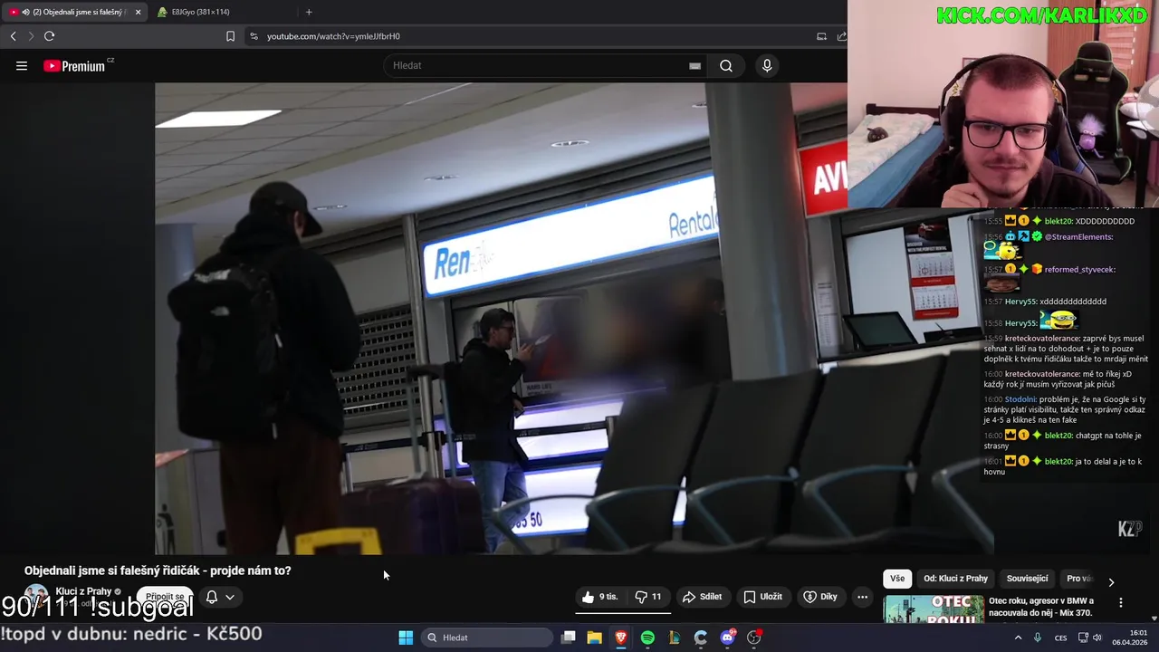The height and width of the screenshot is (652, 1159).
Task: Click the YouTube search magnifier button
Action: [726, 65]
